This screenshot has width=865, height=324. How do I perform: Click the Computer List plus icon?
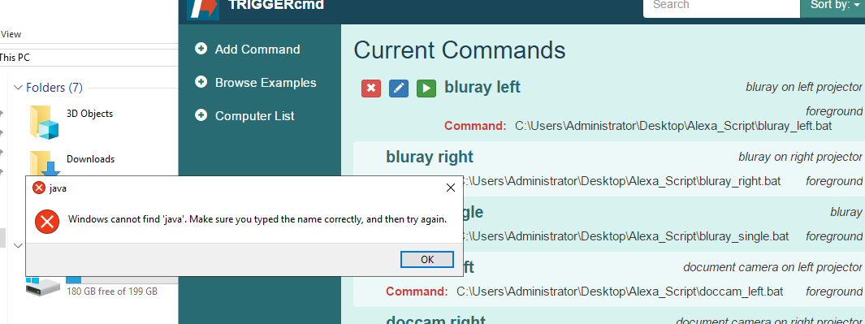coord(201,115)
